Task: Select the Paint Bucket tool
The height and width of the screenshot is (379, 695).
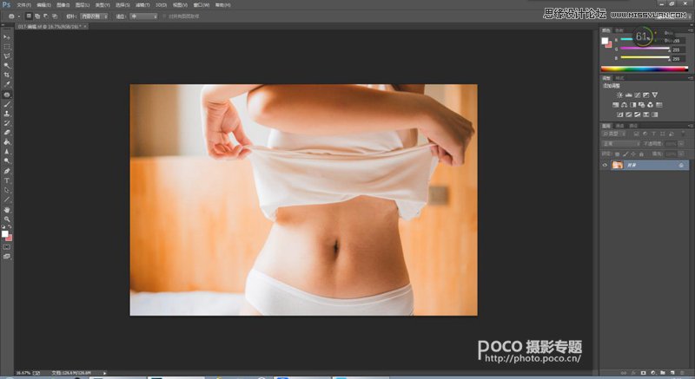Action: tap(7, 142)
